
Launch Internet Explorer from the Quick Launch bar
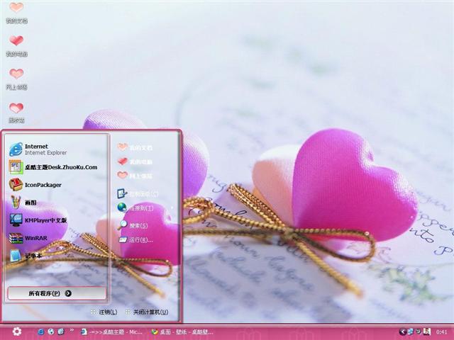point(41,331)
